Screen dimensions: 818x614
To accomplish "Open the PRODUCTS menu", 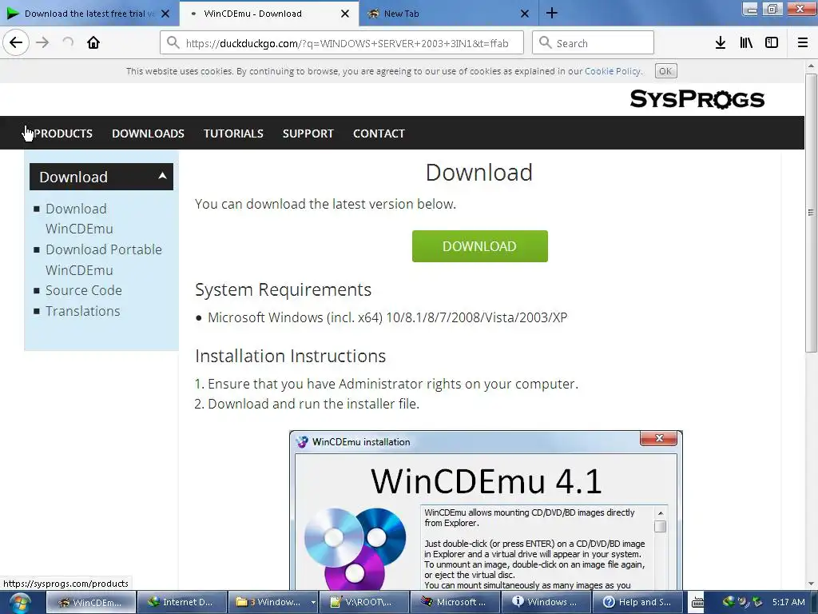I will tap(62, 134).
